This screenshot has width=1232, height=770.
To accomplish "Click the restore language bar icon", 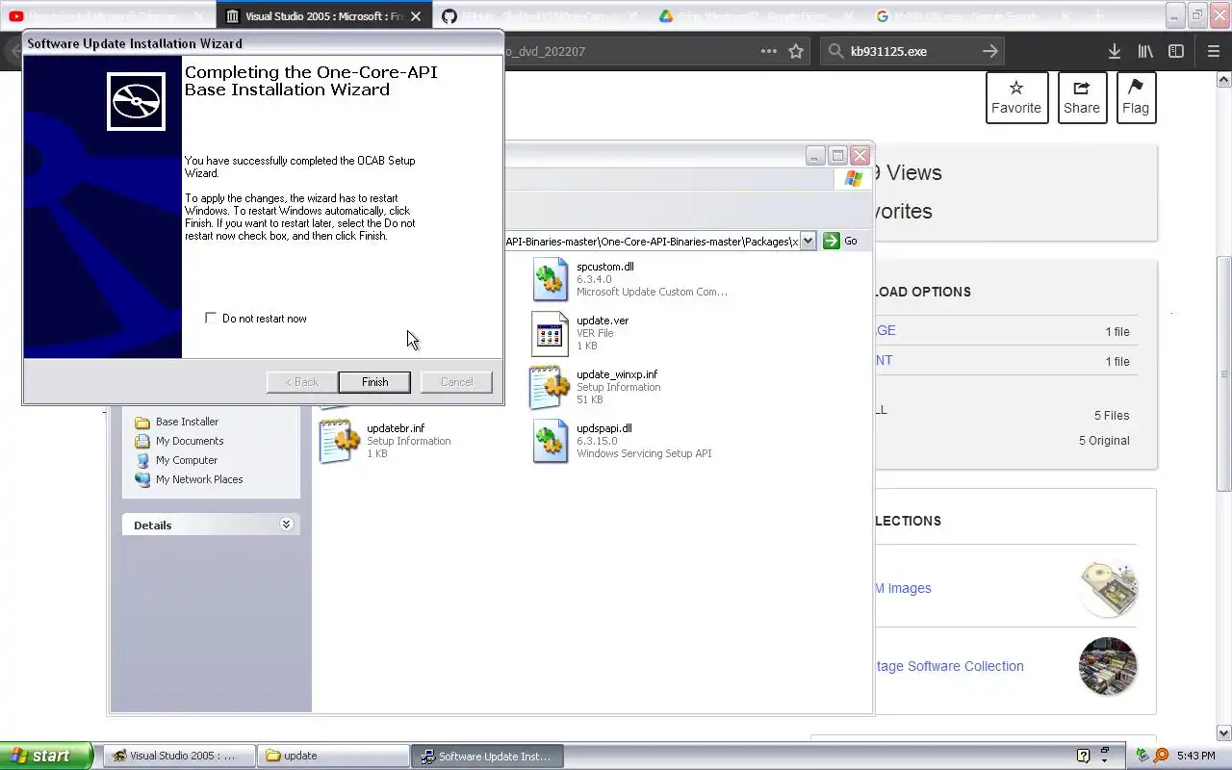I will pos(1105,752).
